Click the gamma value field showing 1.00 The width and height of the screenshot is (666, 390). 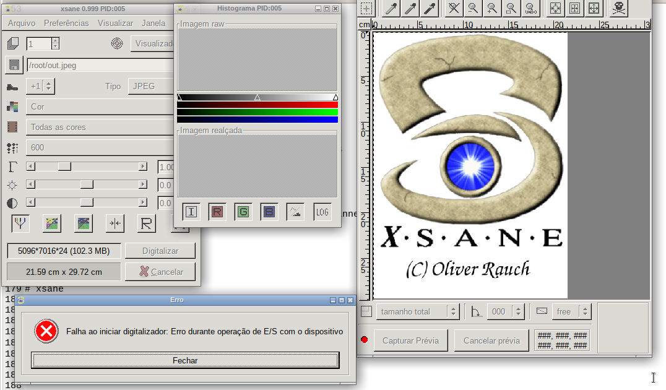tap(166, 167)
